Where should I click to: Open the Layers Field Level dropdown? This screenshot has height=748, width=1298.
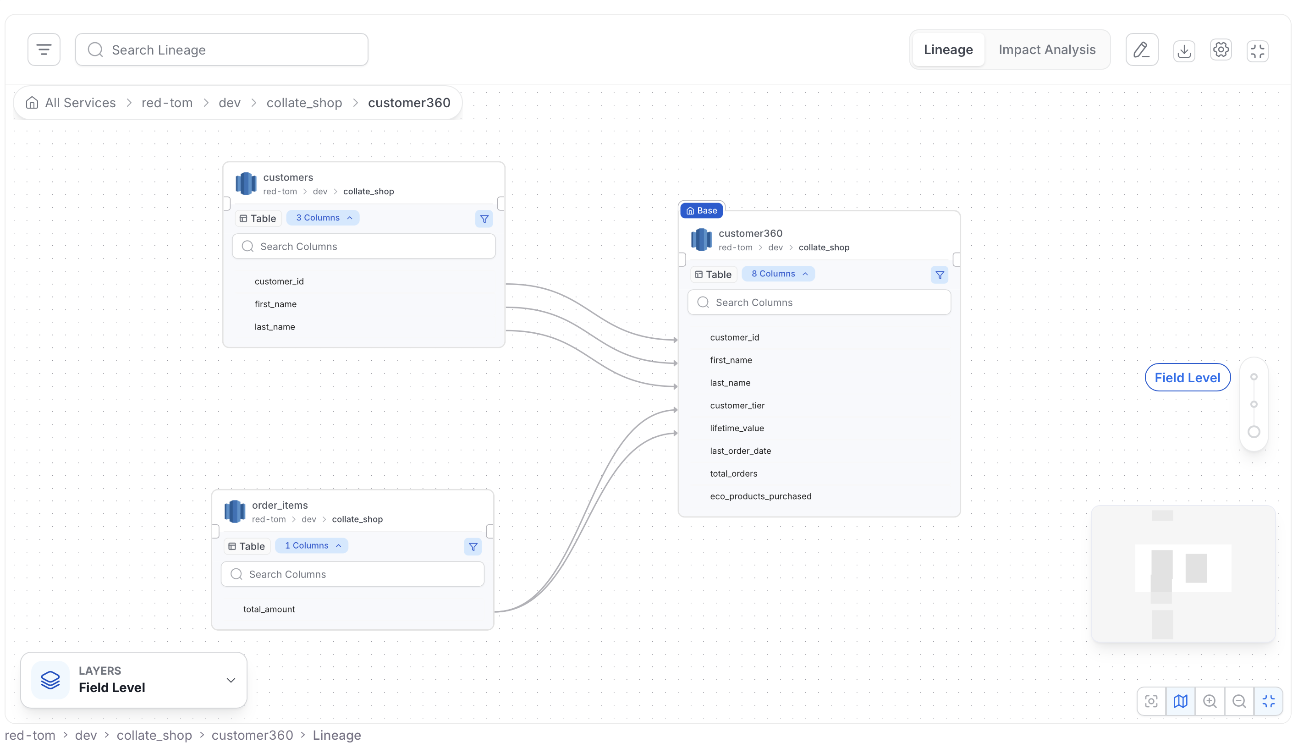[133, 680]
